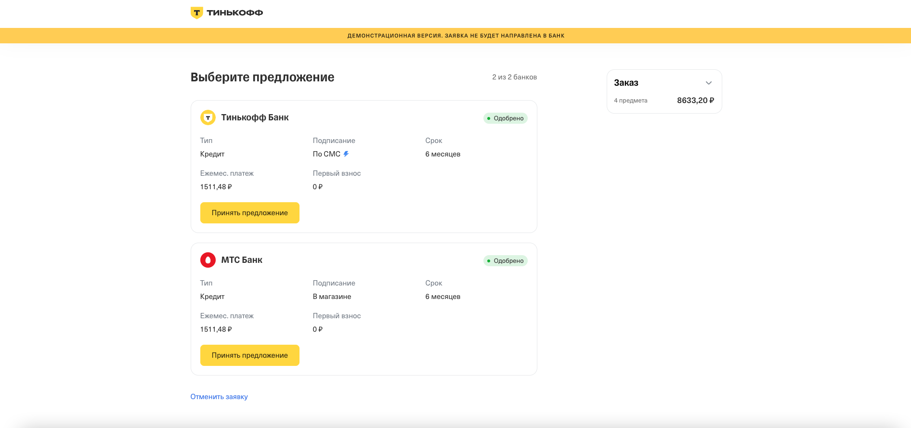Click Кредит type in Тинькофф card

point(212,154)
